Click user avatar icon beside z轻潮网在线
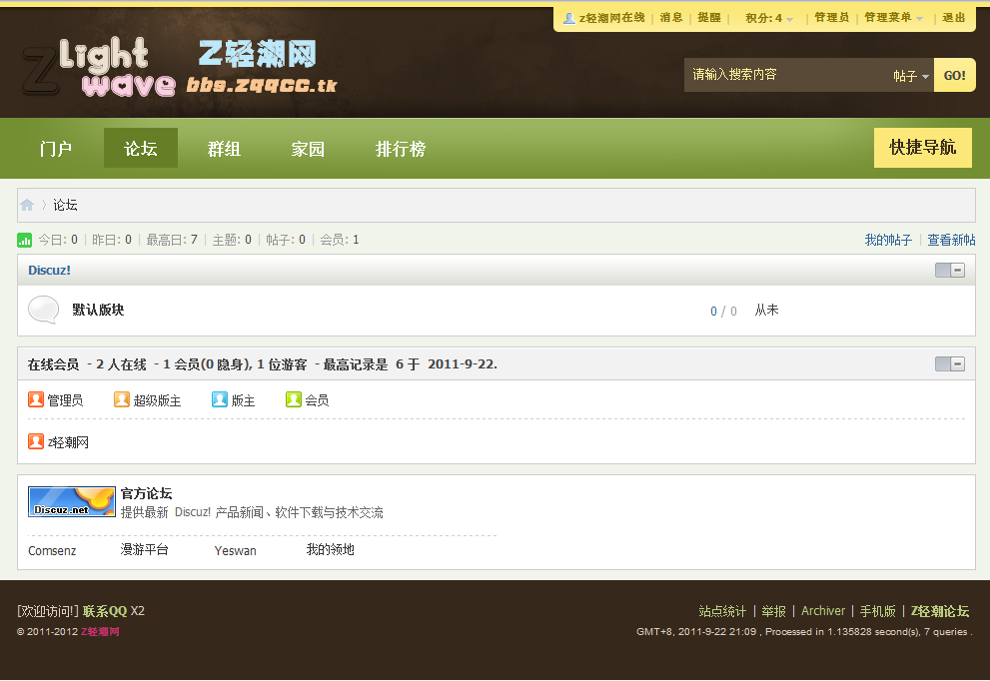This screenshot has width=990, height=681. pos(568,18)
